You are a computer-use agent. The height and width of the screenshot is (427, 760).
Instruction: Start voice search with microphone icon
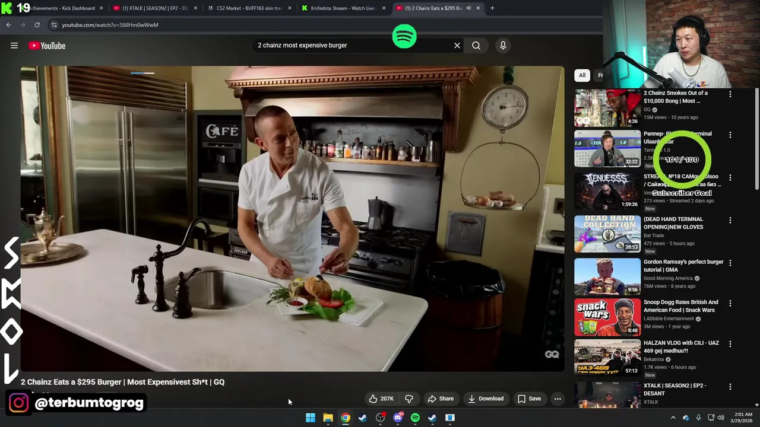pos(503,45)
